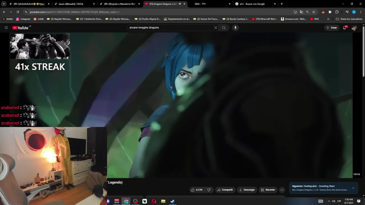365x205 pixels.
Task: Dislike the video with thumbs-down
Action: (209, 190)
